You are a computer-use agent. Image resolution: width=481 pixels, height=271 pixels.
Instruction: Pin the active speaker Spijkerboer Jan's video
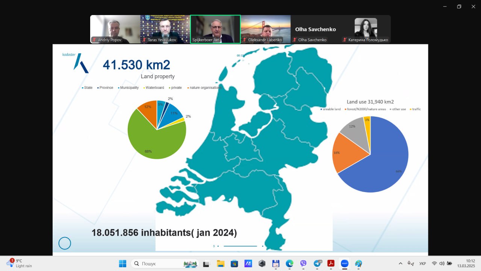pyautogui.click(x=215, y=29)
